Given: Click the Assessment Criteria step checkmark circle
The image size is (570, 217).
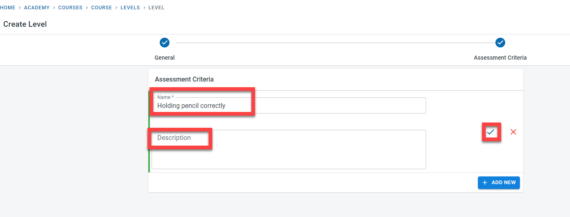Looking at the screenshot, I should [x=500, y=43].
